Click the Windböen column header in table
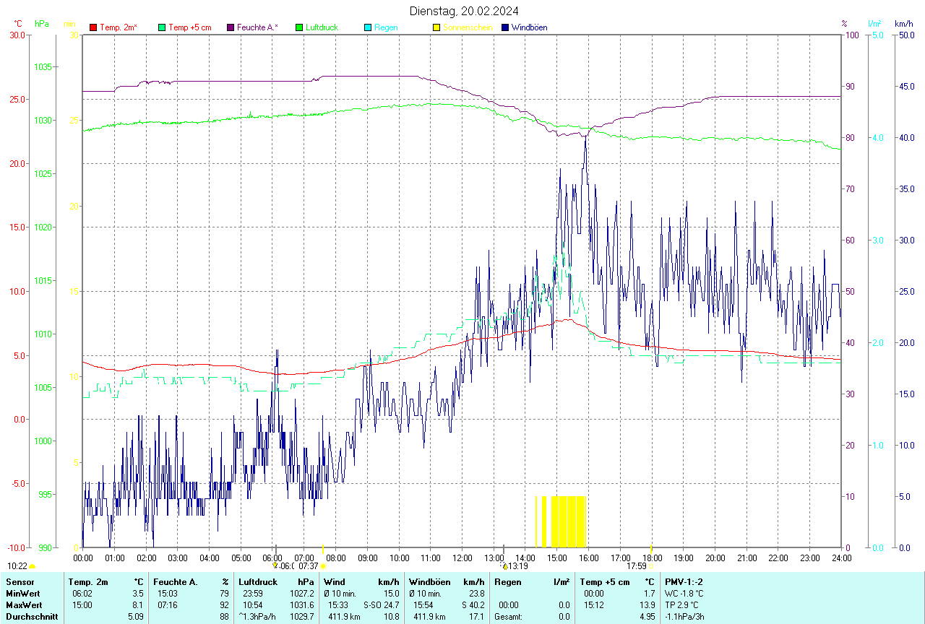 pos(429,582)
